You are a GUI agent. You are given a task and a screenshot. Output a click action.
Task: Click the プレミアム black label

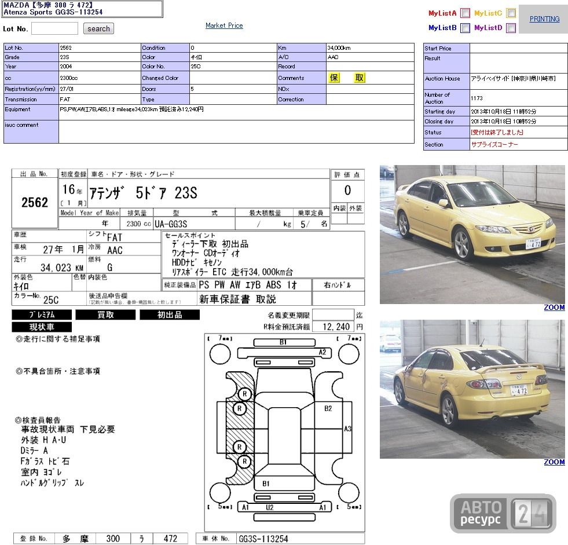(42, 314)
